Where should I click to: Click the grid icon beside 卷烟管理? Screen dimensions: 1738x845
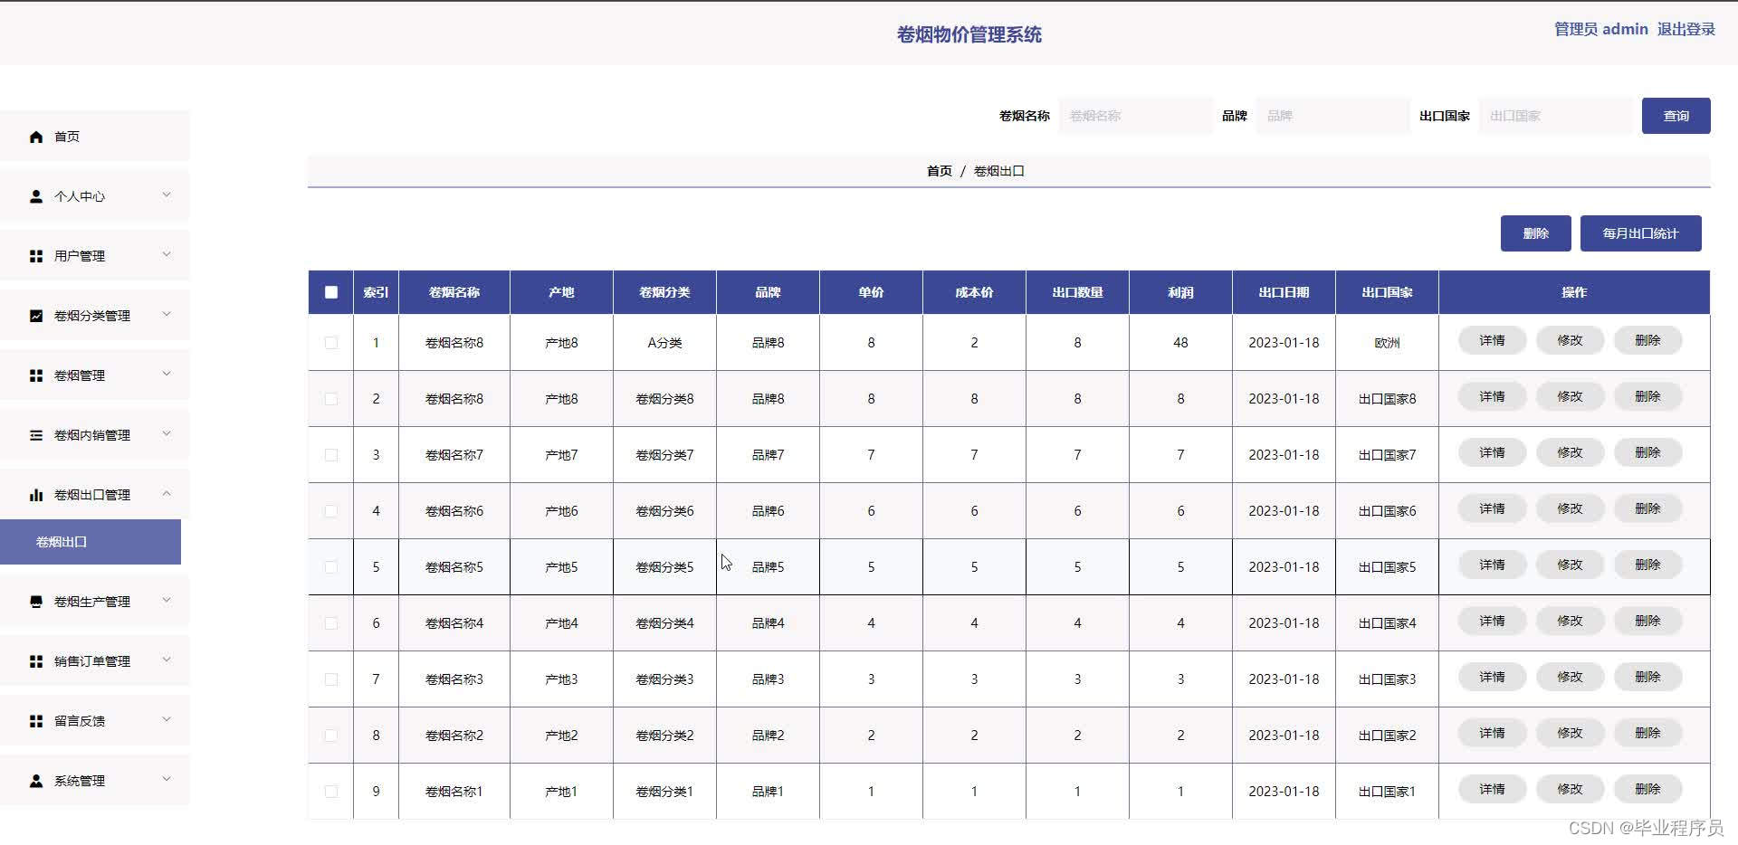36,375
